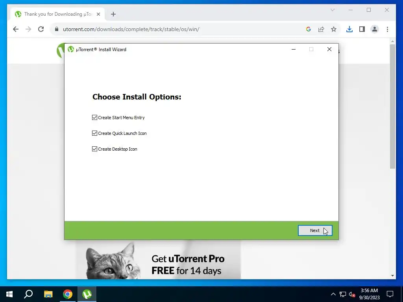Open a new Chrome tab
This screenshot has height=302, width=403.
click(113, 14)
